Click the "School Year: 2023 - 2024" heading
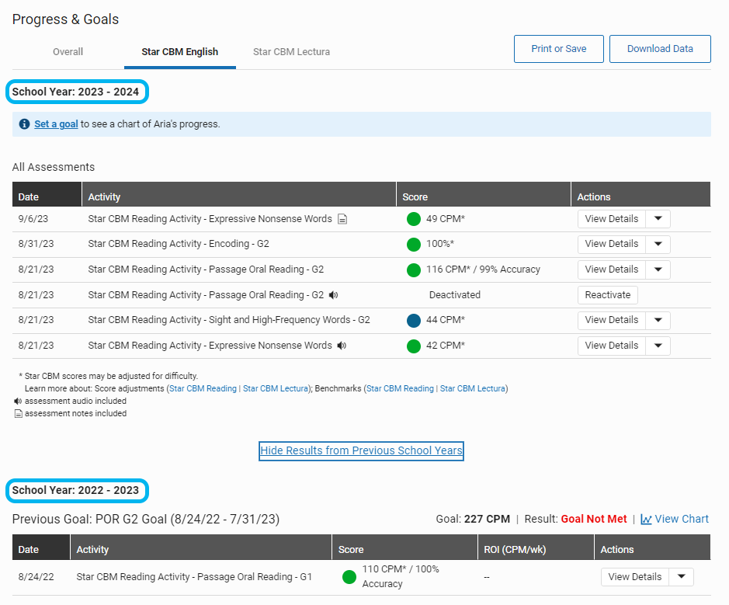Screen dimensions: 729x605 click(x=75, y=92)
